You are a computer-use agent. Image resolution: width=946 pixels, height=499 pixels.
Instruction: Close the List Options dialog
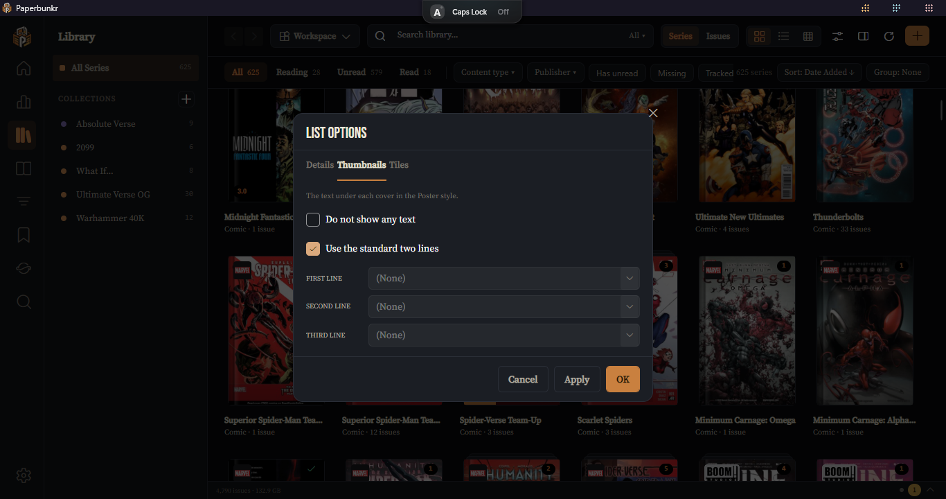tap(653, 113)
